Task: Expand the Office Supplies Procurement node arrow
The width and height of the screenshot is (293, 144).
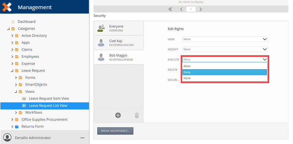Action: coord(12,120)
